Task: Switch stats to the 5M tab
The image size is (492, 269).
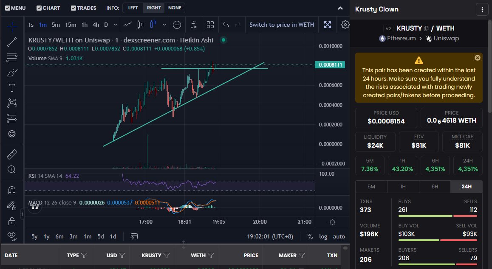Action: pos(371,187)
